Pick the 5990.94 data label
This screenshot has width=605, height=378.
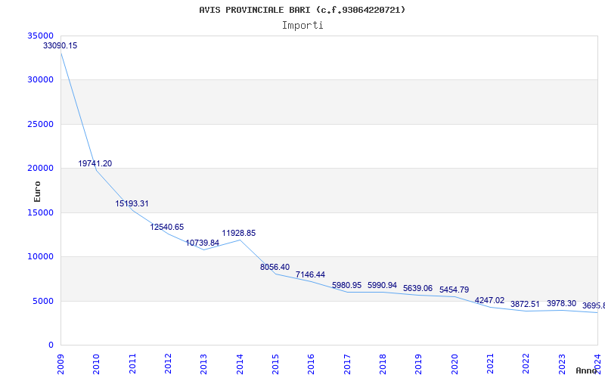[382, 286]
